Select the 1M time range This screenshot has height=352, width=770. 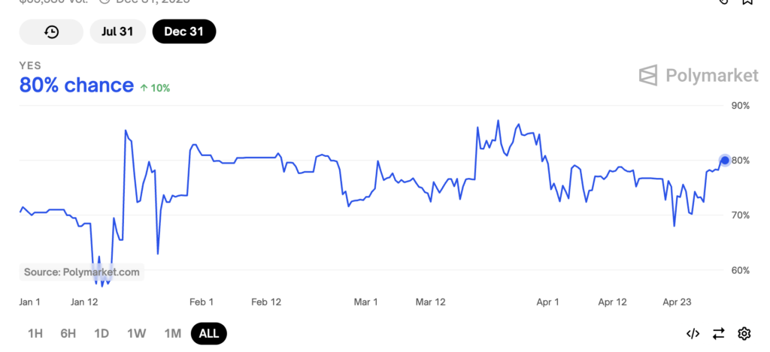[172, 333]
